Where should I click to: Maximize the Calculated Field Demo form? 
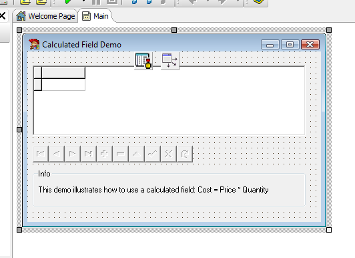click(290, 44)
